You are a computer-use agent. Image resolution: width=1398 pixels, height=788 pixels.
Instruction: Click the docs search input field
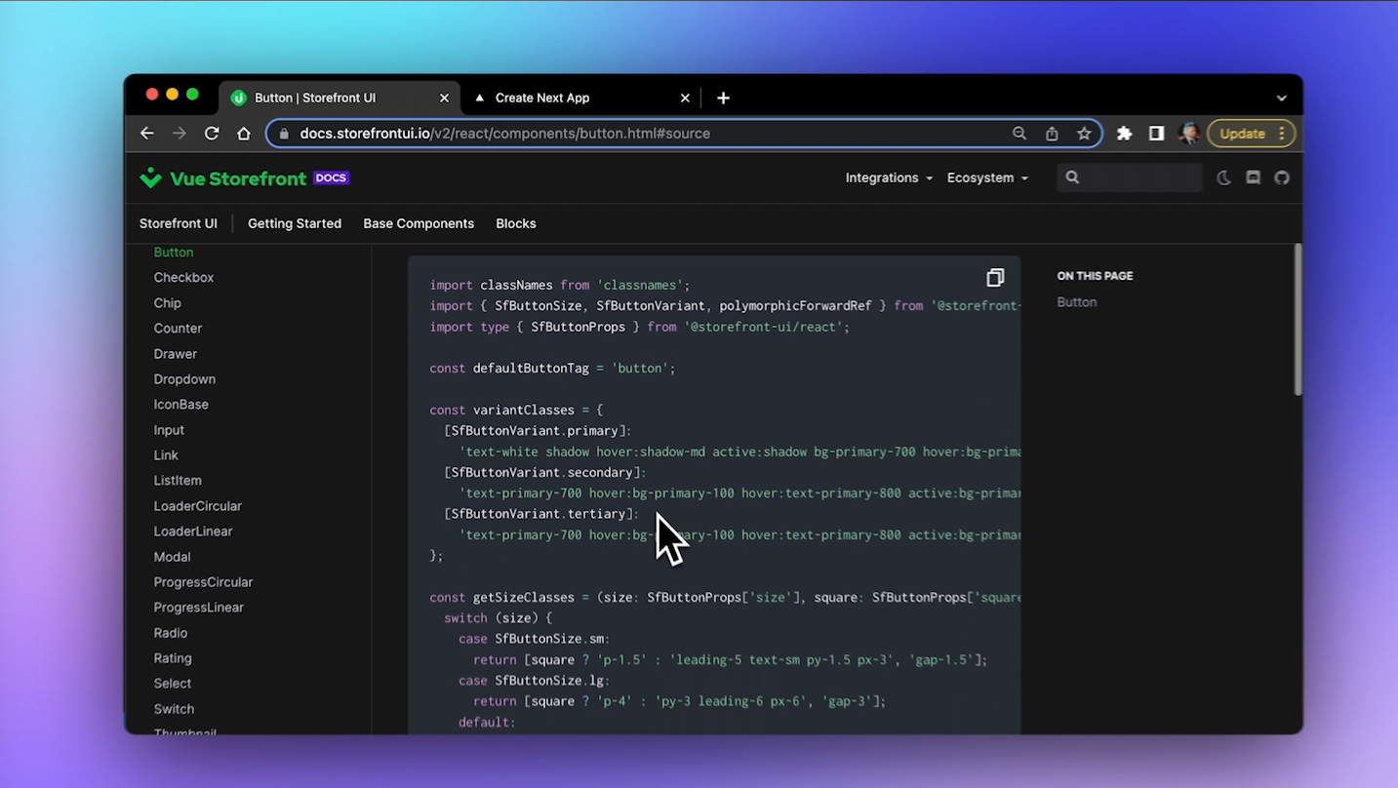tap(1139, 177)
